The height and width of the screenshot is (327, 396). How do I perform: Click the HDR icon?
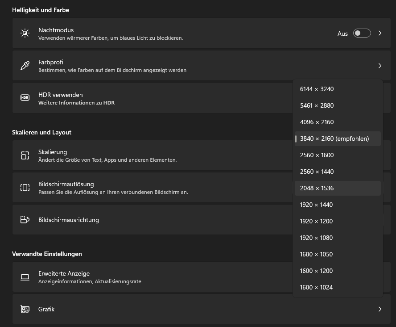pyautogui.click(x=25, y=97)
